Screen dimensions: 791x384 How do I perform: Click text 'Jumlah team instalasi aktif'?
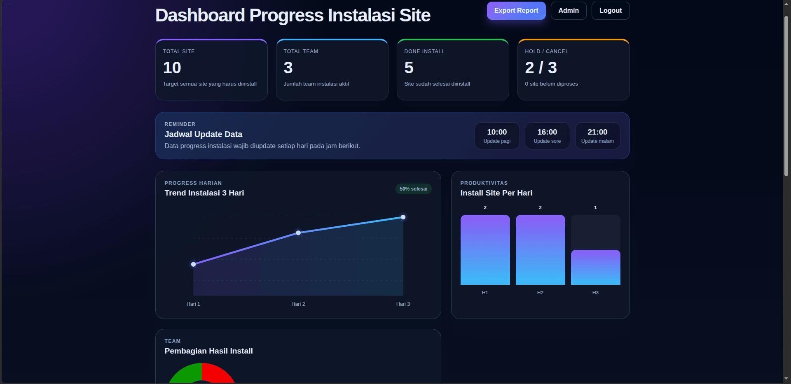click(316, 84)
